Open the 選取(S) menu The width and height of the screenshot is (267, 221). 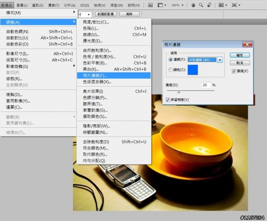pyautogui.click(x=38, y=5)
